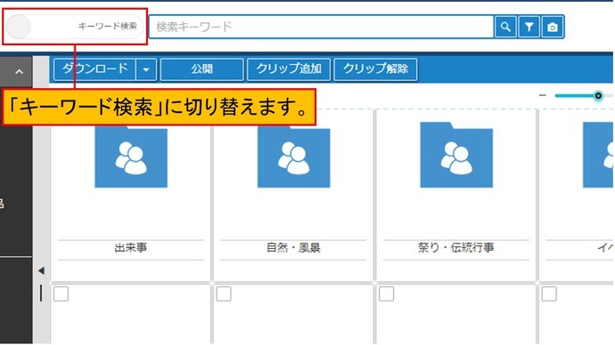Click the 公開 button

(x=202, y=69)
